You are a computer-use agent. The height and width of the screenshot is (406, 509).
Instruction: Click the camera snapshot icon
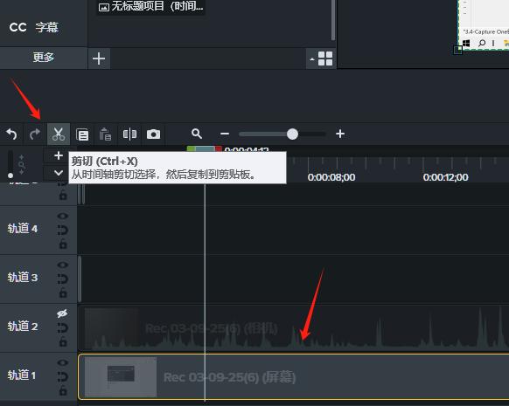pyautogui.click(x=153, y=134)
